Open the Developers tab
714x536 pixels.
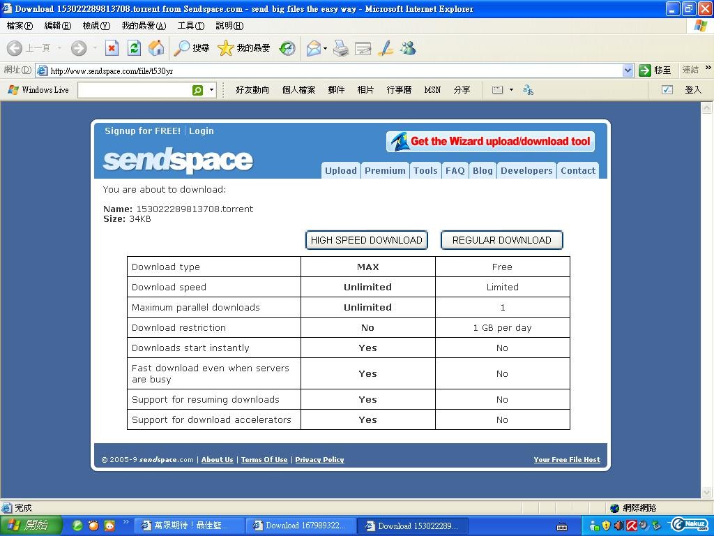(526, 170)
